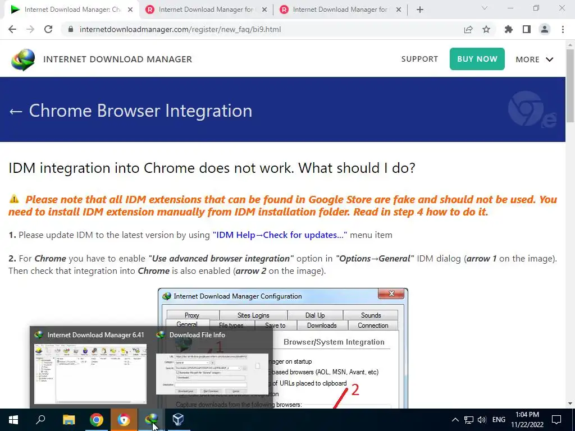Click INTERNET DOWNLOAD MANAGER site title
Screen dimensions: 575x431
tap(118, 59)
